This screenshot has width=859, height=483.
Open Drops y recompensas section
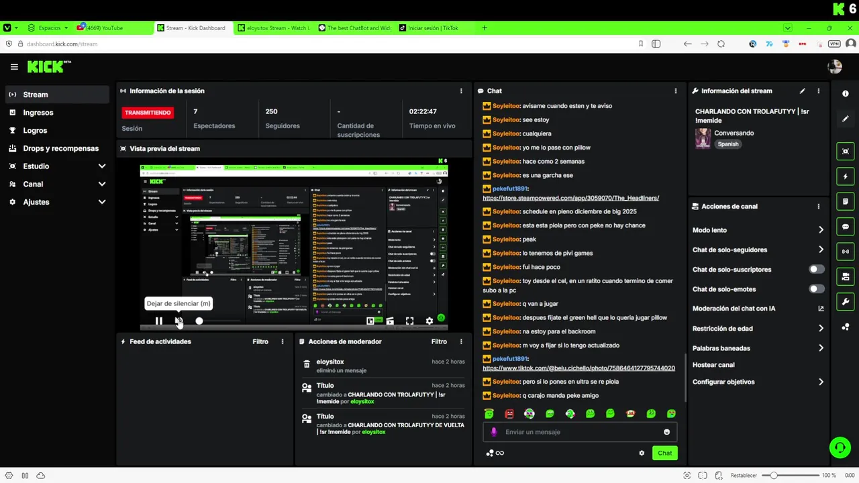[57, 148]
